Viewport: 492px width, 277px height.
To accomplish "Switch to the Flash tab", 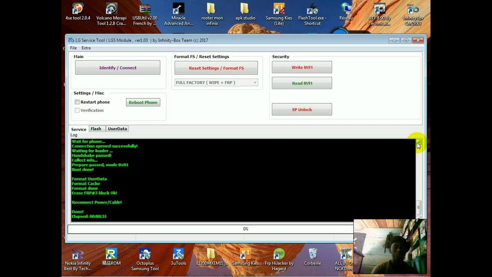I will pos(96,129).
